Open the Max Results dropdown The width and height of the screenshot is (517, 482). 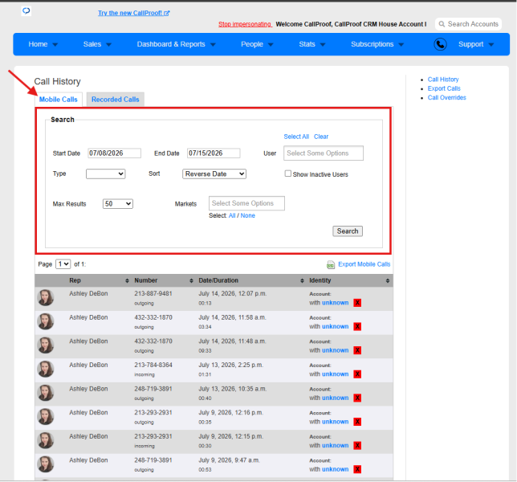(118, 204)
